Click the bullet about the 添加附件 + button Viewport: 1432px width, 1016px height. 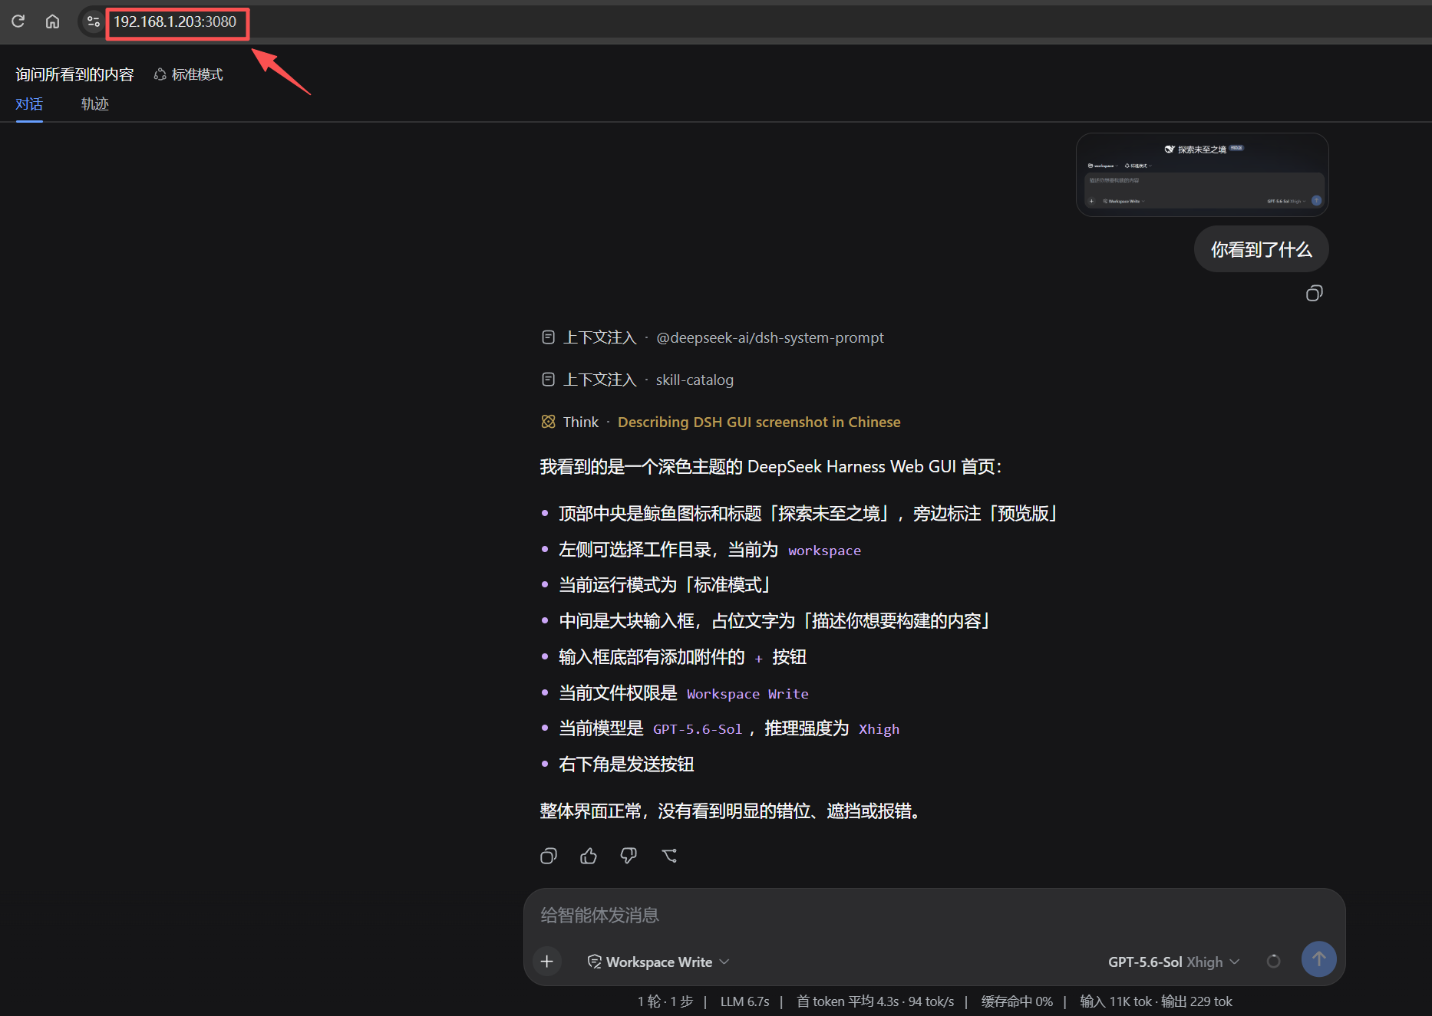682,657
